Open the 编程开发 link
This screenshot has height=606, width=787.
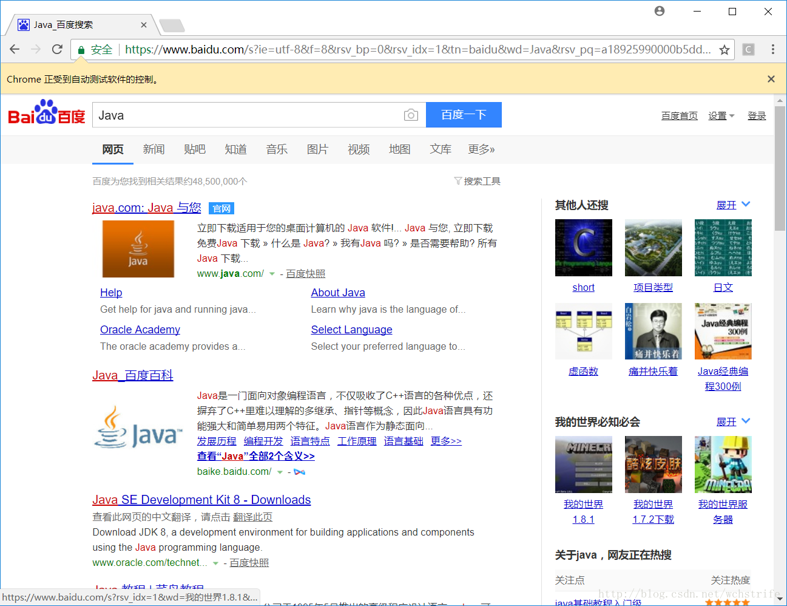coord(263,441)
